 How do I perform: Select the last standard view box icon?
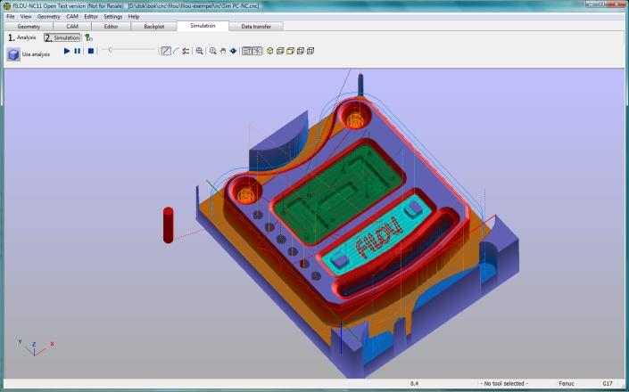(x=310, y=51)
